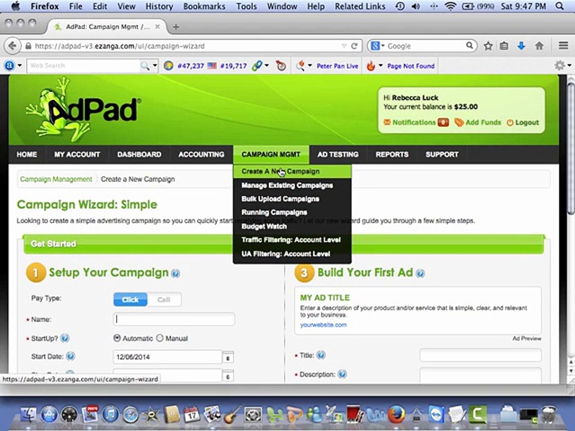Open Camtasia from the dock

(477, 414)
